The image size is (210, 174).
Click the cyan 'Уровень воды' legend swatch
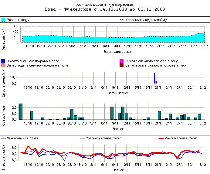tap(3, 20)
